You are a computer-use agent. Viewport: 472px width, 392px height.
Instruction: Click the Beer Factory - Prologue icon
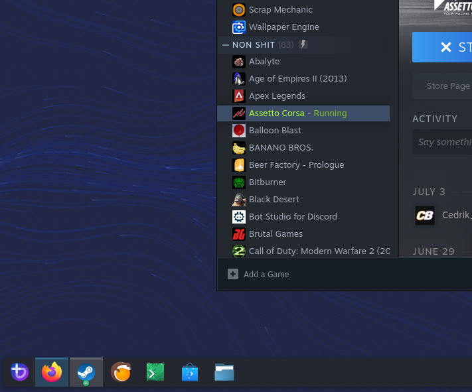tap(239, 165)
